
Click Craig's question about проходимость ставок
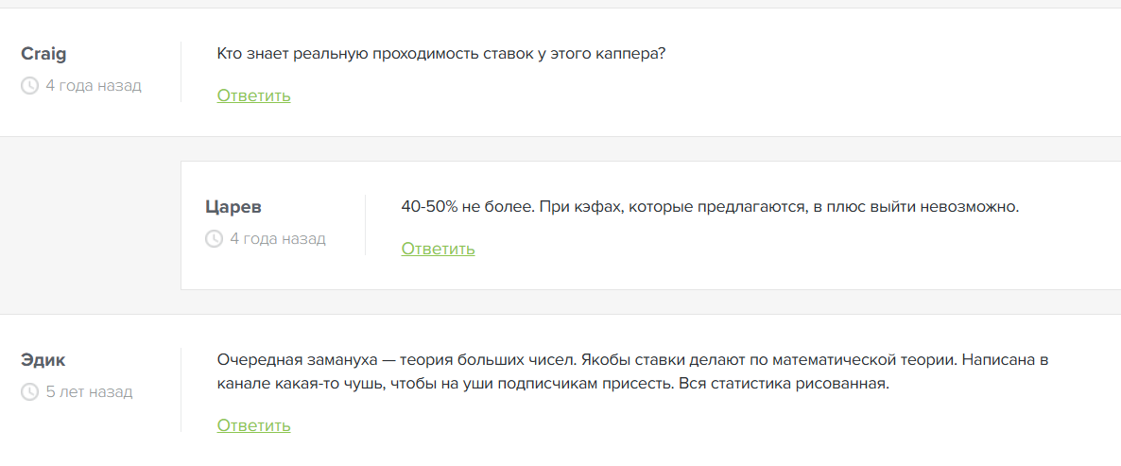(x=441, y=54)
